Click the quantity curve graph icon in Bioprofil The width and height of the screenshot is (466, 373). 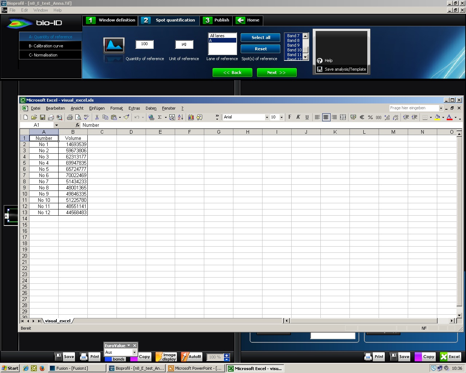point(114,45)
